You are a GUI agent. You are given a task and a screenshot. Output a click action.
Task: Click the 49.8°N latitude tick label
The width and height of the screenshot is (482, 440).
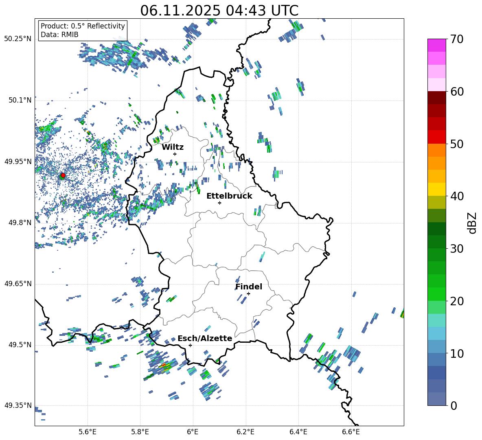click(x=20, y=223)
